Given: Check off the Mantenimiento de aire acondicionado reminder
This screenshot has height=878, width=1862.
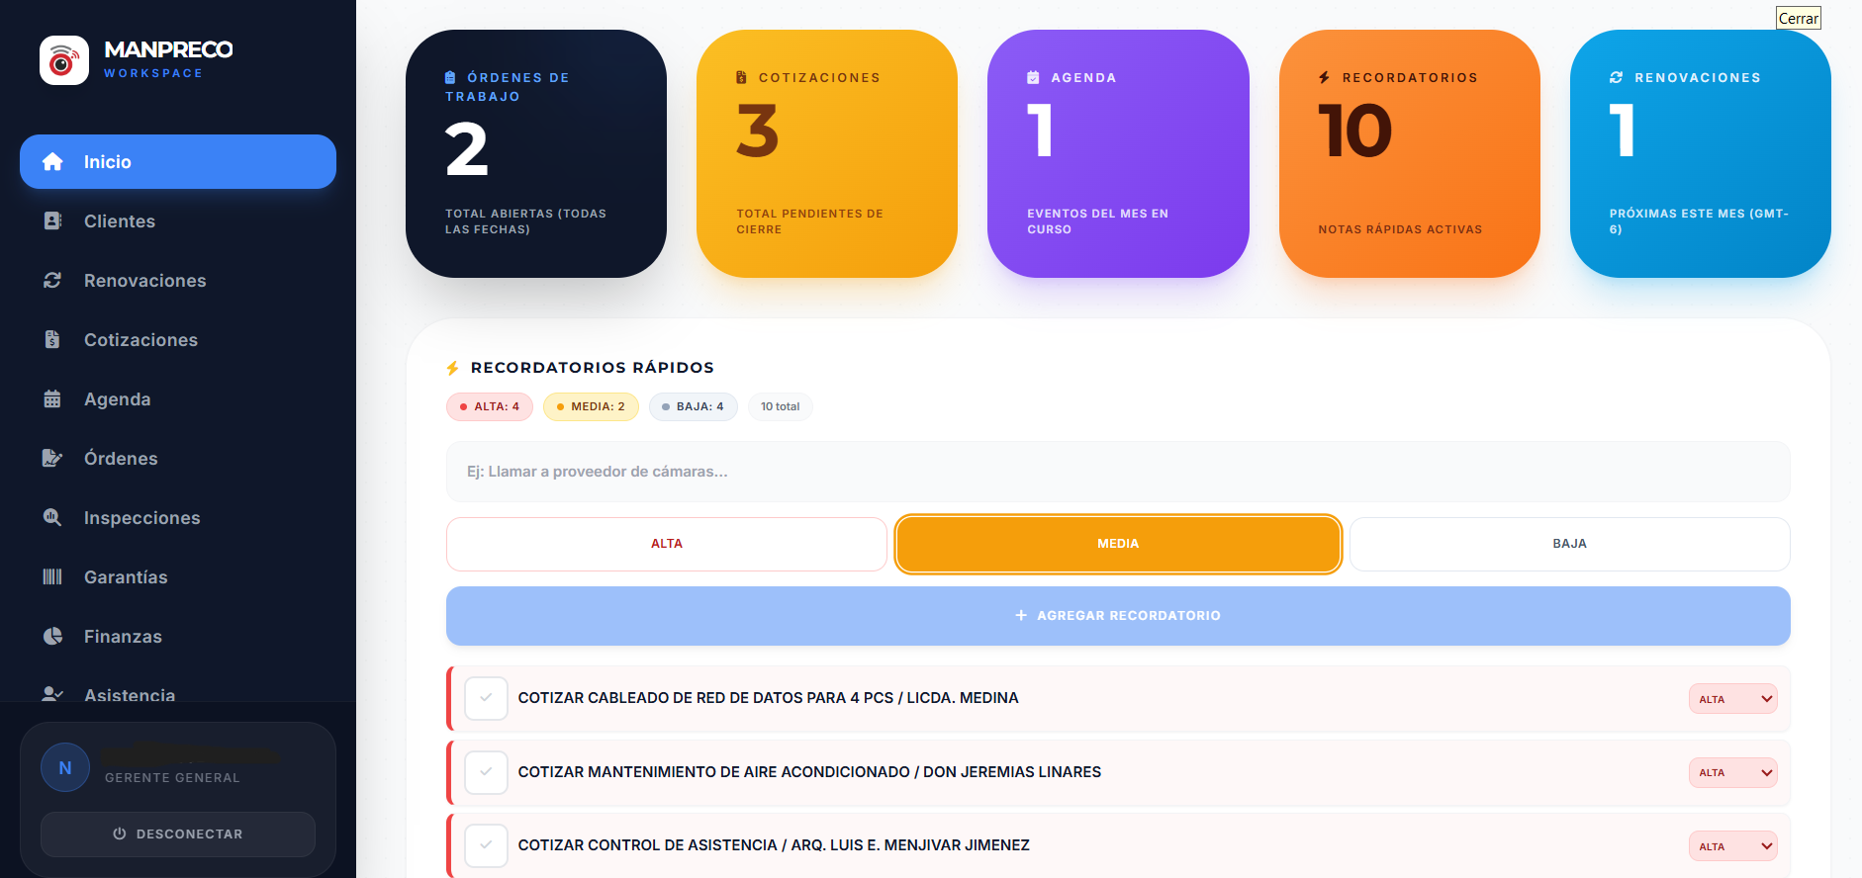Looking at the screenshot, I should click(486, 772).
